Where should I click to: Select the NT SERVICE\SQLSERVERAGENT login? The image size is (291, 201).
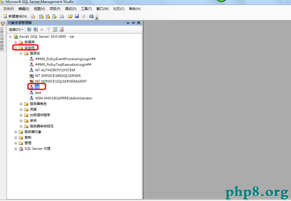point(61,81)
